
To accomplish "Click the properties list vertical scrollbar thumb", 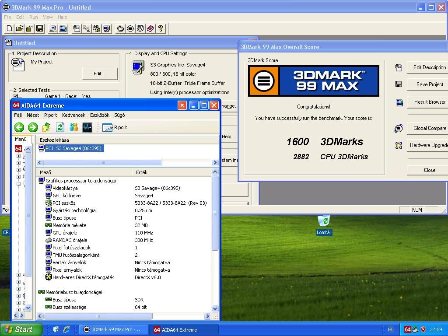I will click(215, 213).
